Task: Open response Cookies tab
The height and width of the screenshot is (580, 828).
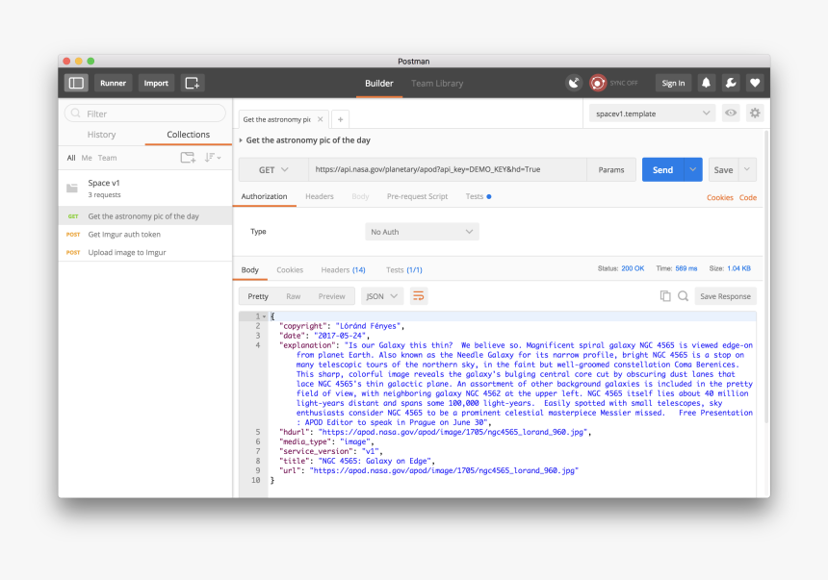Action: click(x=290, y=269)
